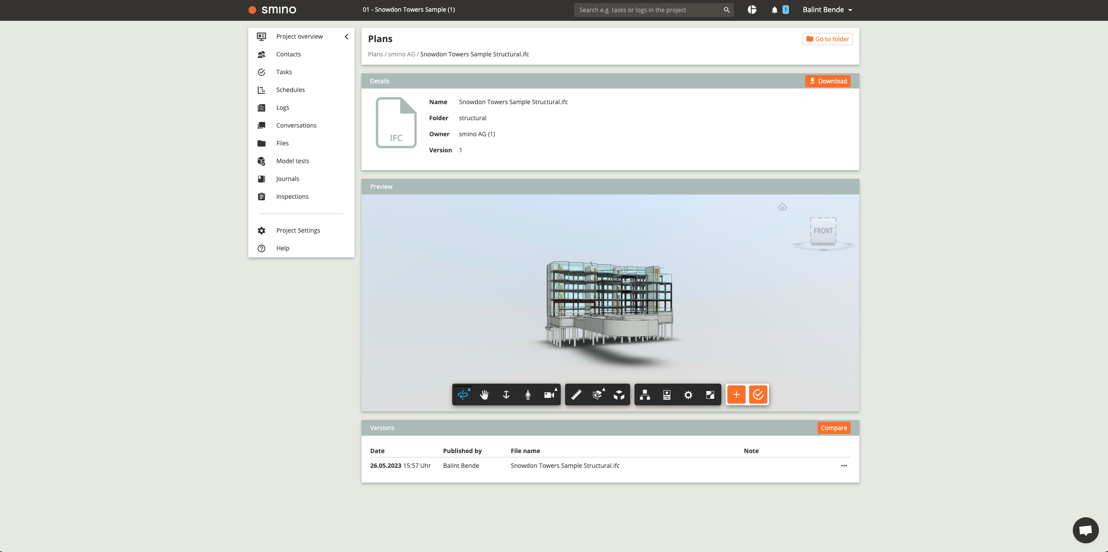1108x552 pixels.
Task: Click the Download button
Action: tap(828, 81)
